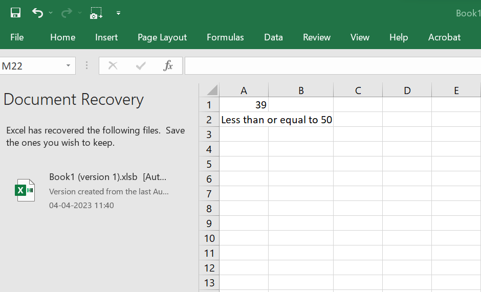
Task: Click the Save icon in Quick Access Toolbar
Action: pos(15,13)
